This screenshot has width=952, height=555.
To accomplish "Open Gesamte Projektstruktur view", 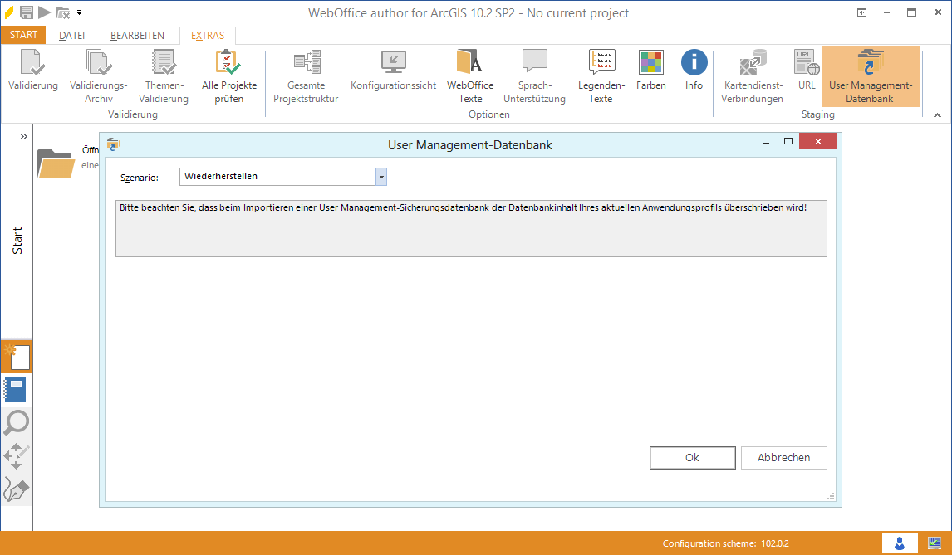I will (x=306, y=73).
